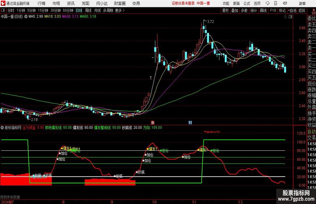This screenshot has height=204, width=316.
Task: Toggle the left panel layout icon
Action: [3, 10]
